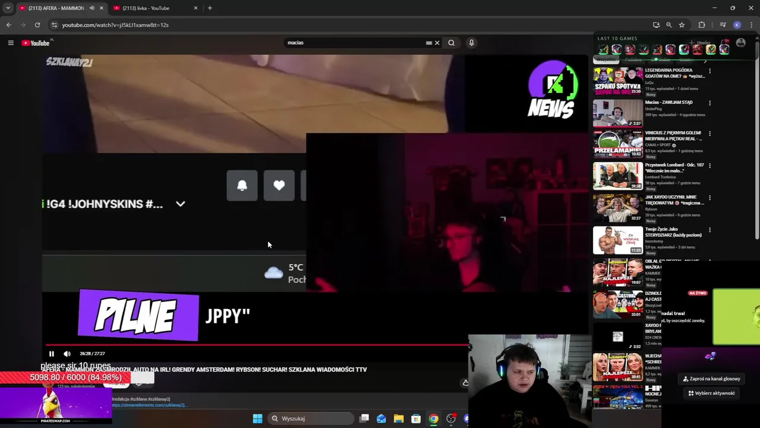Image resolution: width=760 pixels, height=428 pixels.
Task: Open the Chrome three-dot menu
Action: [x=752, y=25]
